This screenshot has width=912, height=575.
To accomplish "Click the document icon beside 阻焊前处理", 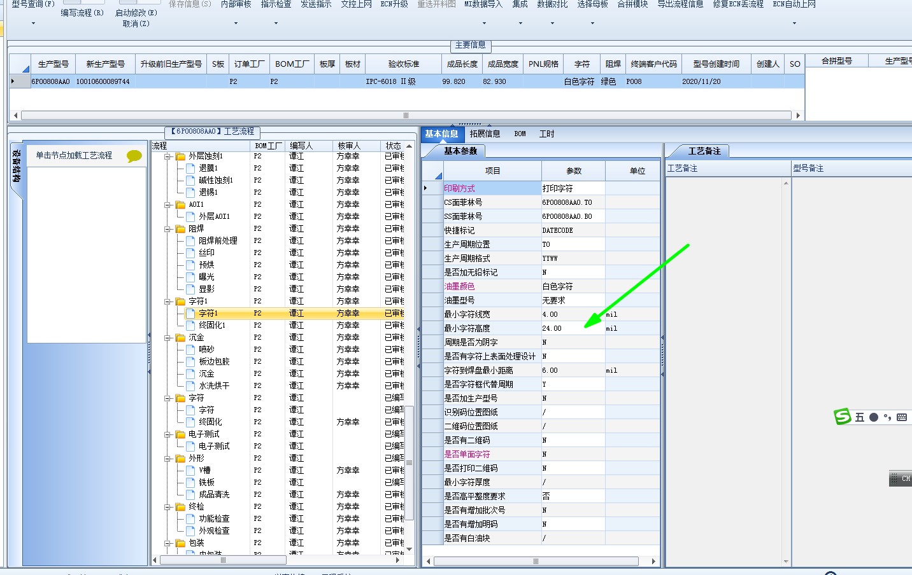I will [x=190, y=241].
